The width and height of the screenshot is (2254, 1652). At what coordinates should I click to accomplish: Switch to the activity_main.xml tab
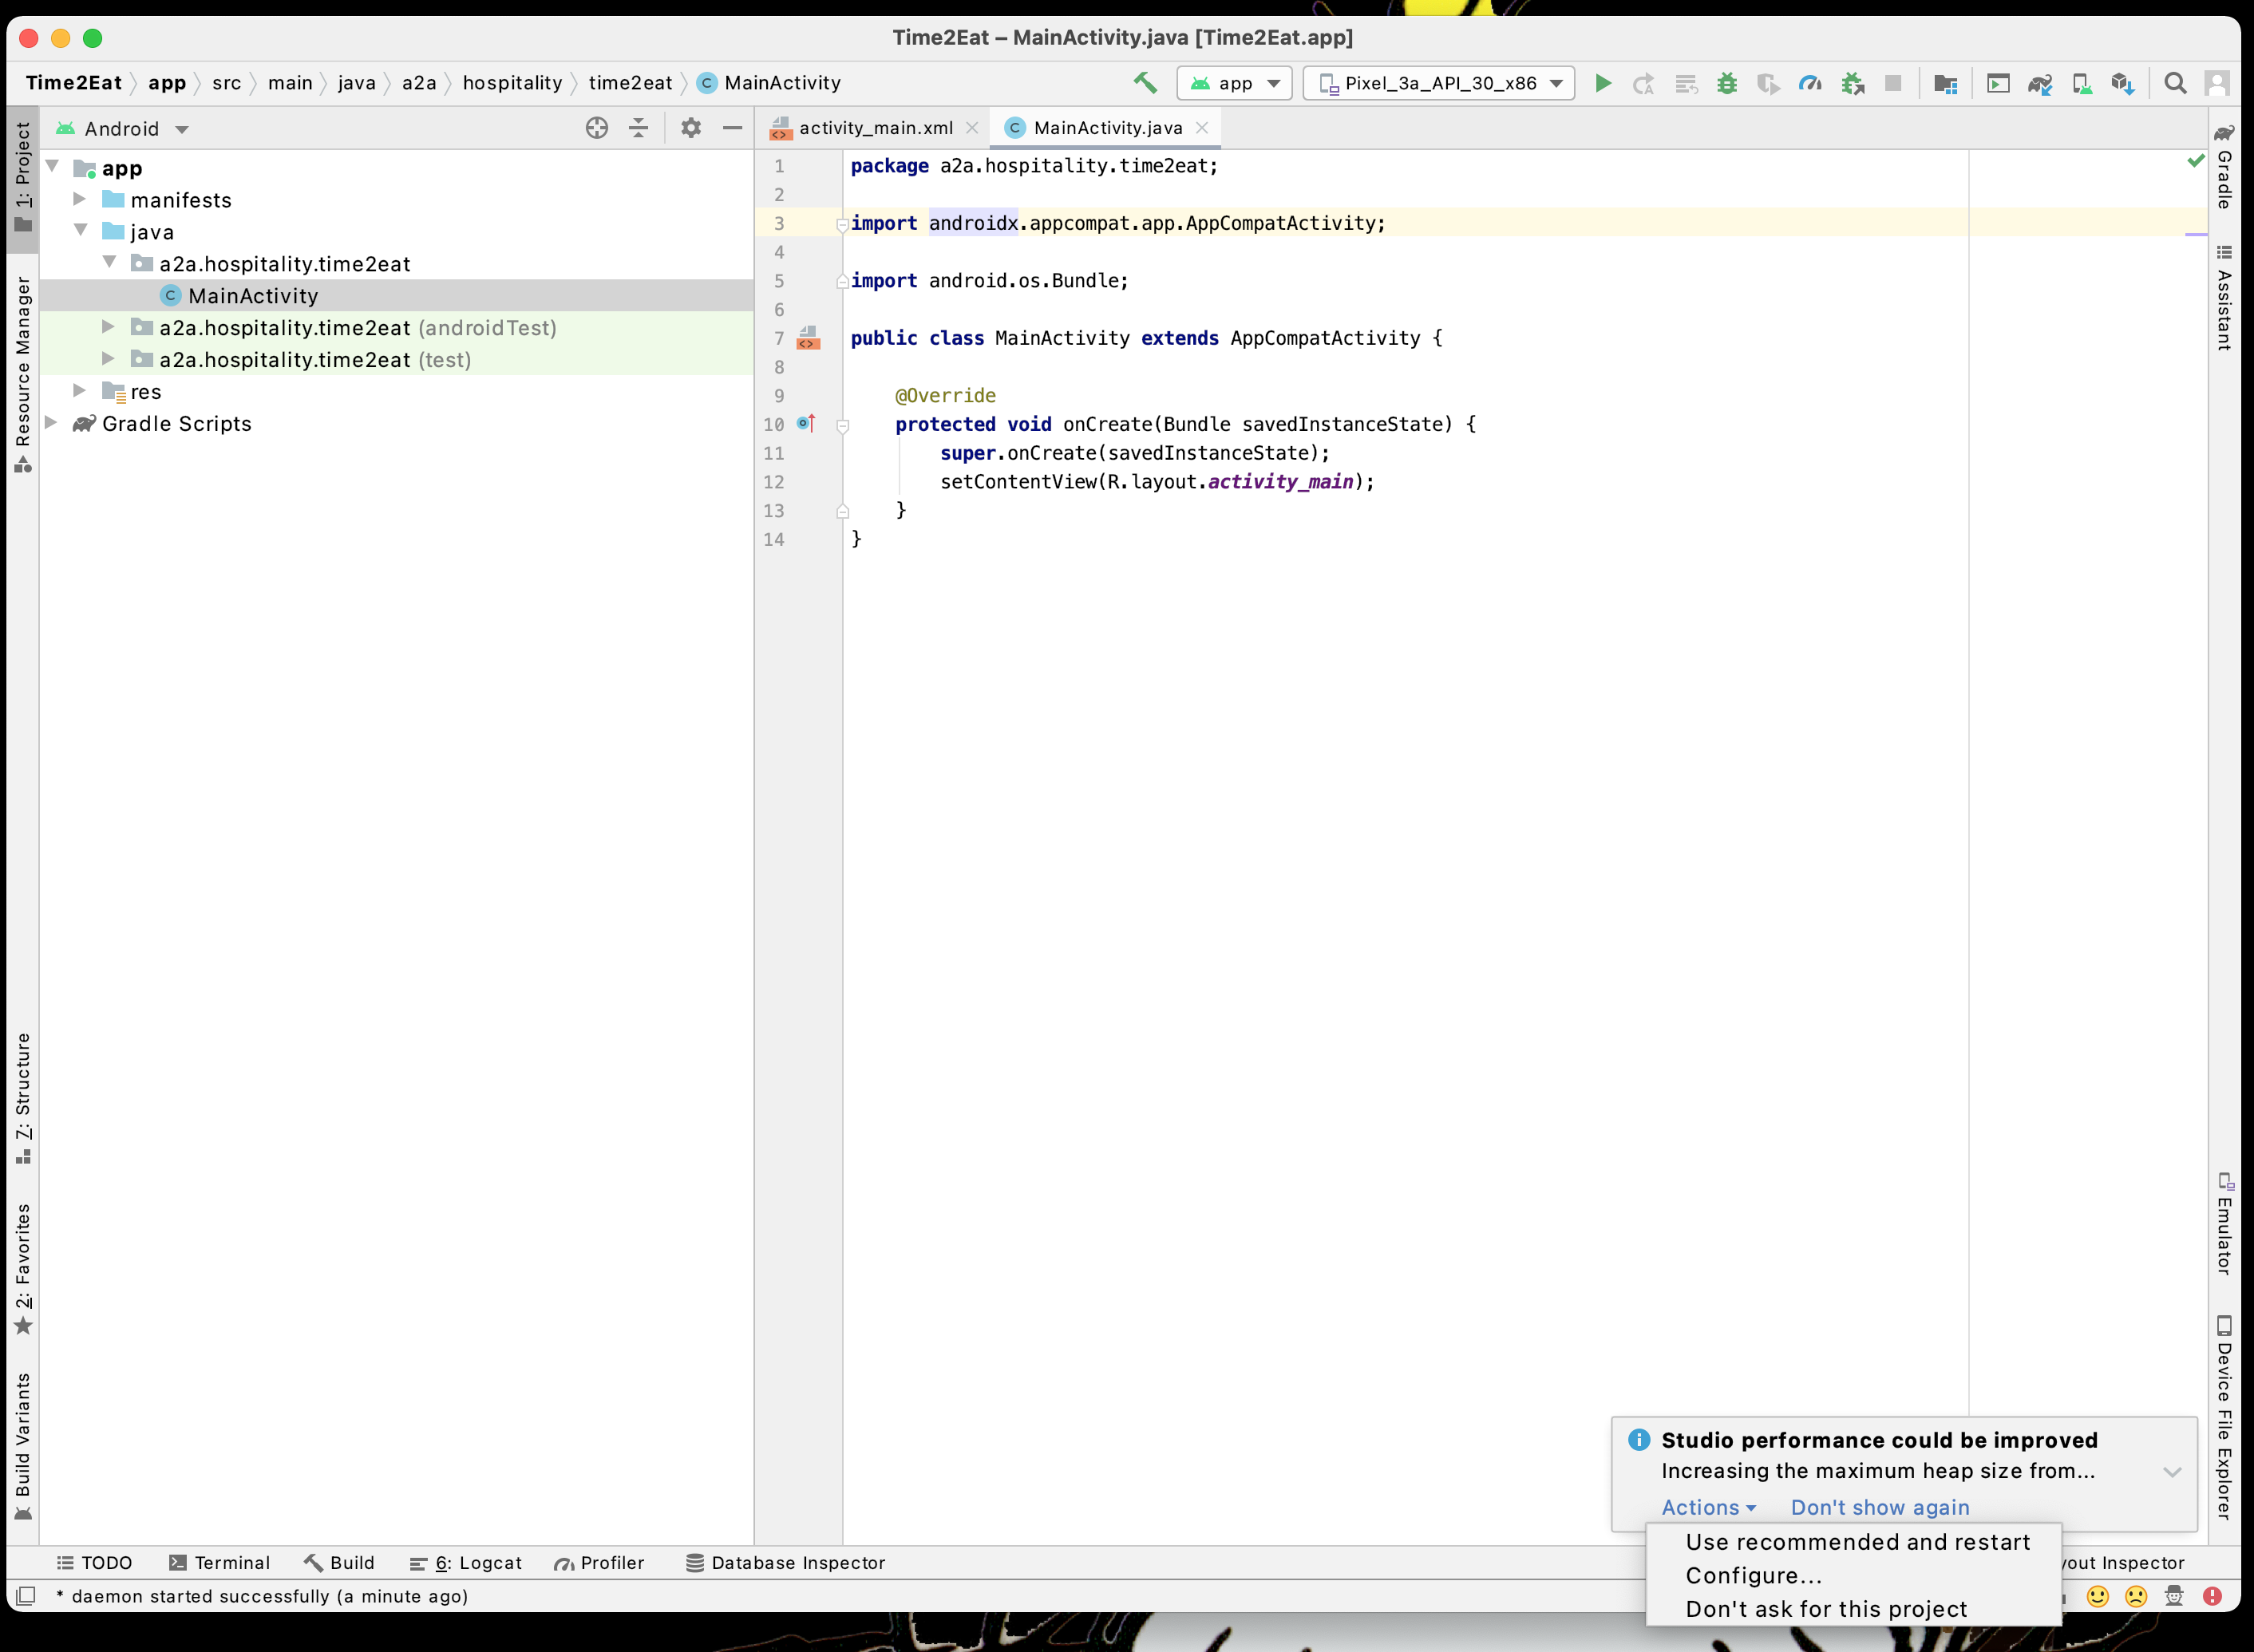(875, 128)
